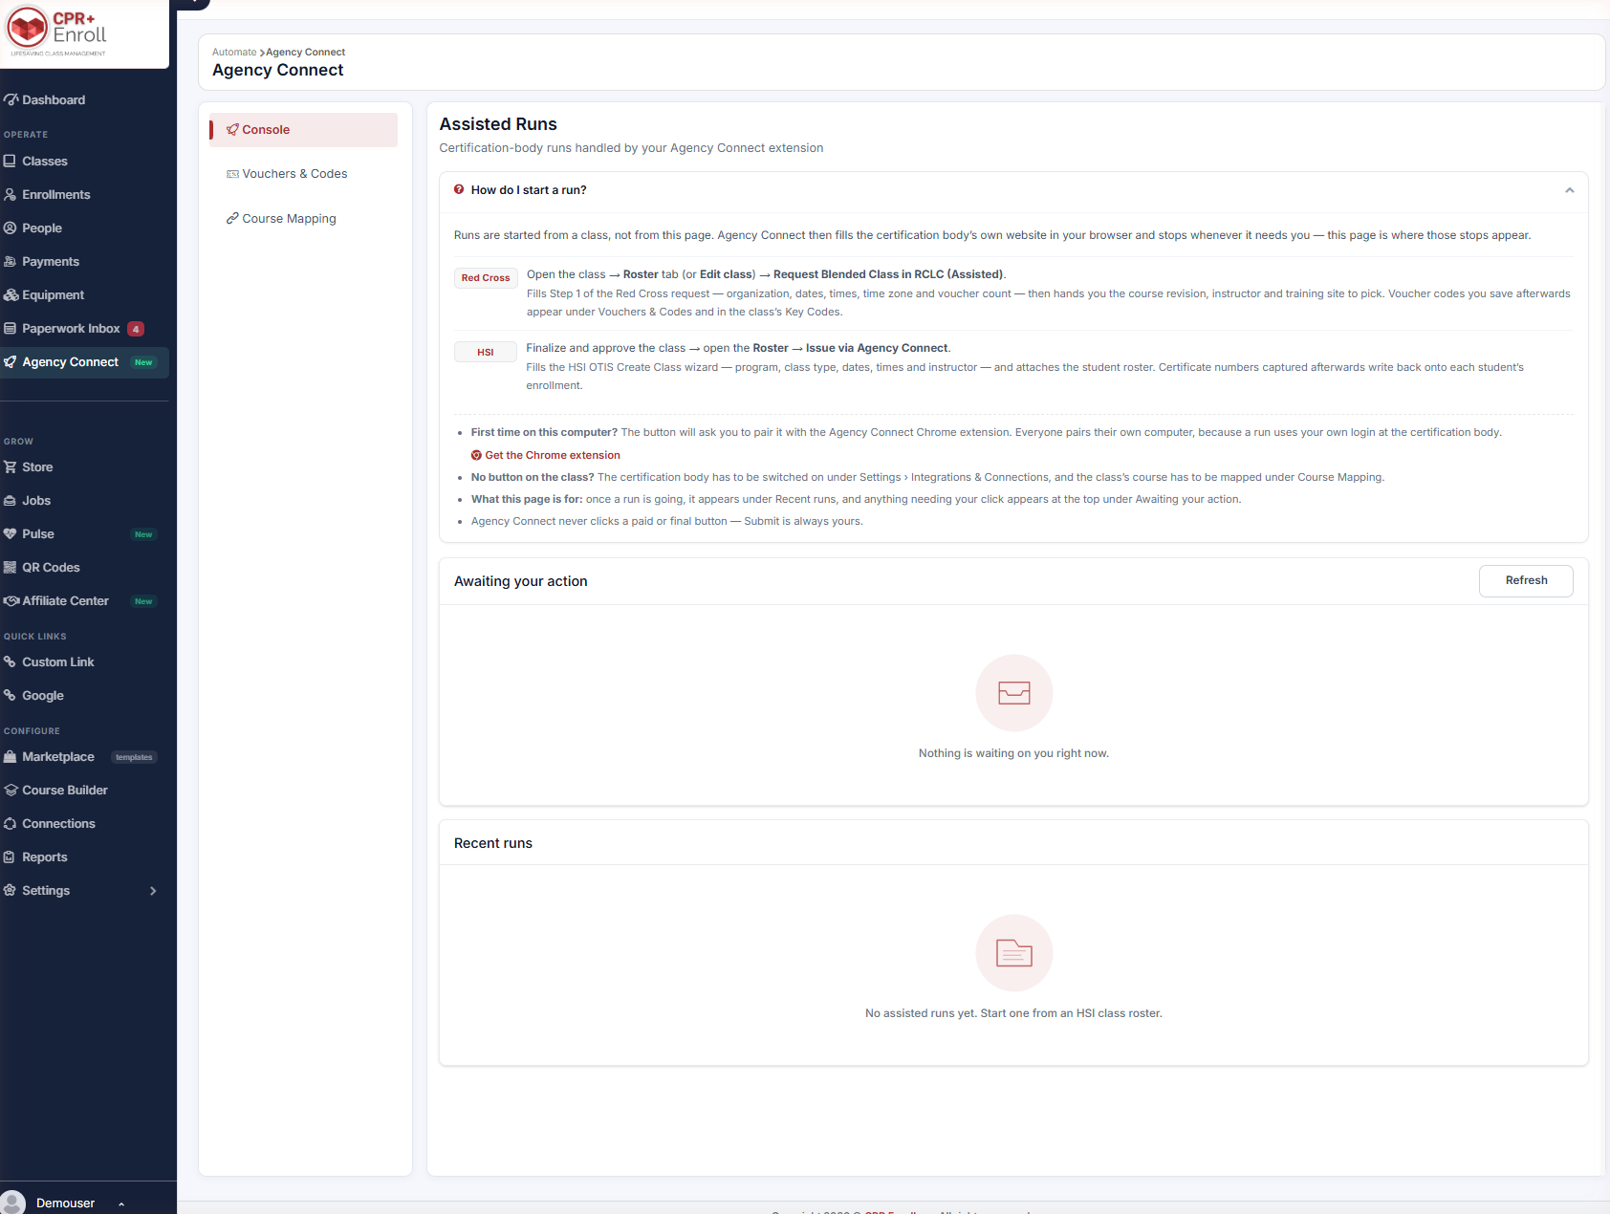
Task: Select the Console tab
Action: (x=304, y=130)
